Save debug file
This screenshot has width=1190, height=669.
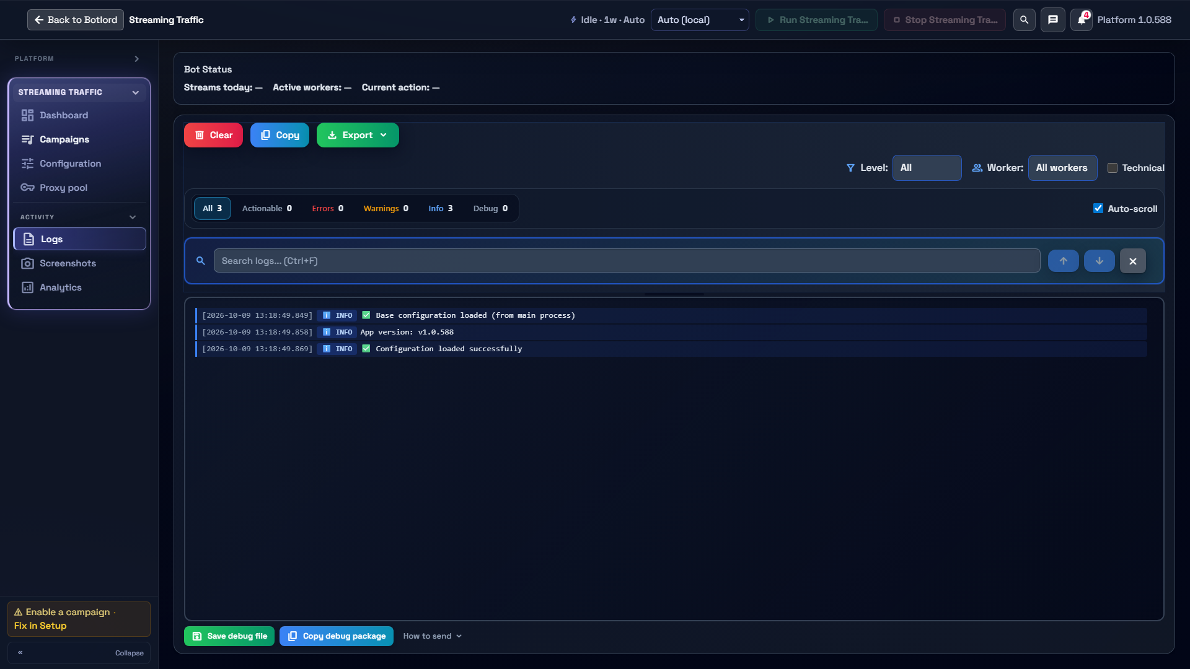pyautogui.click(x=229, y=636)
